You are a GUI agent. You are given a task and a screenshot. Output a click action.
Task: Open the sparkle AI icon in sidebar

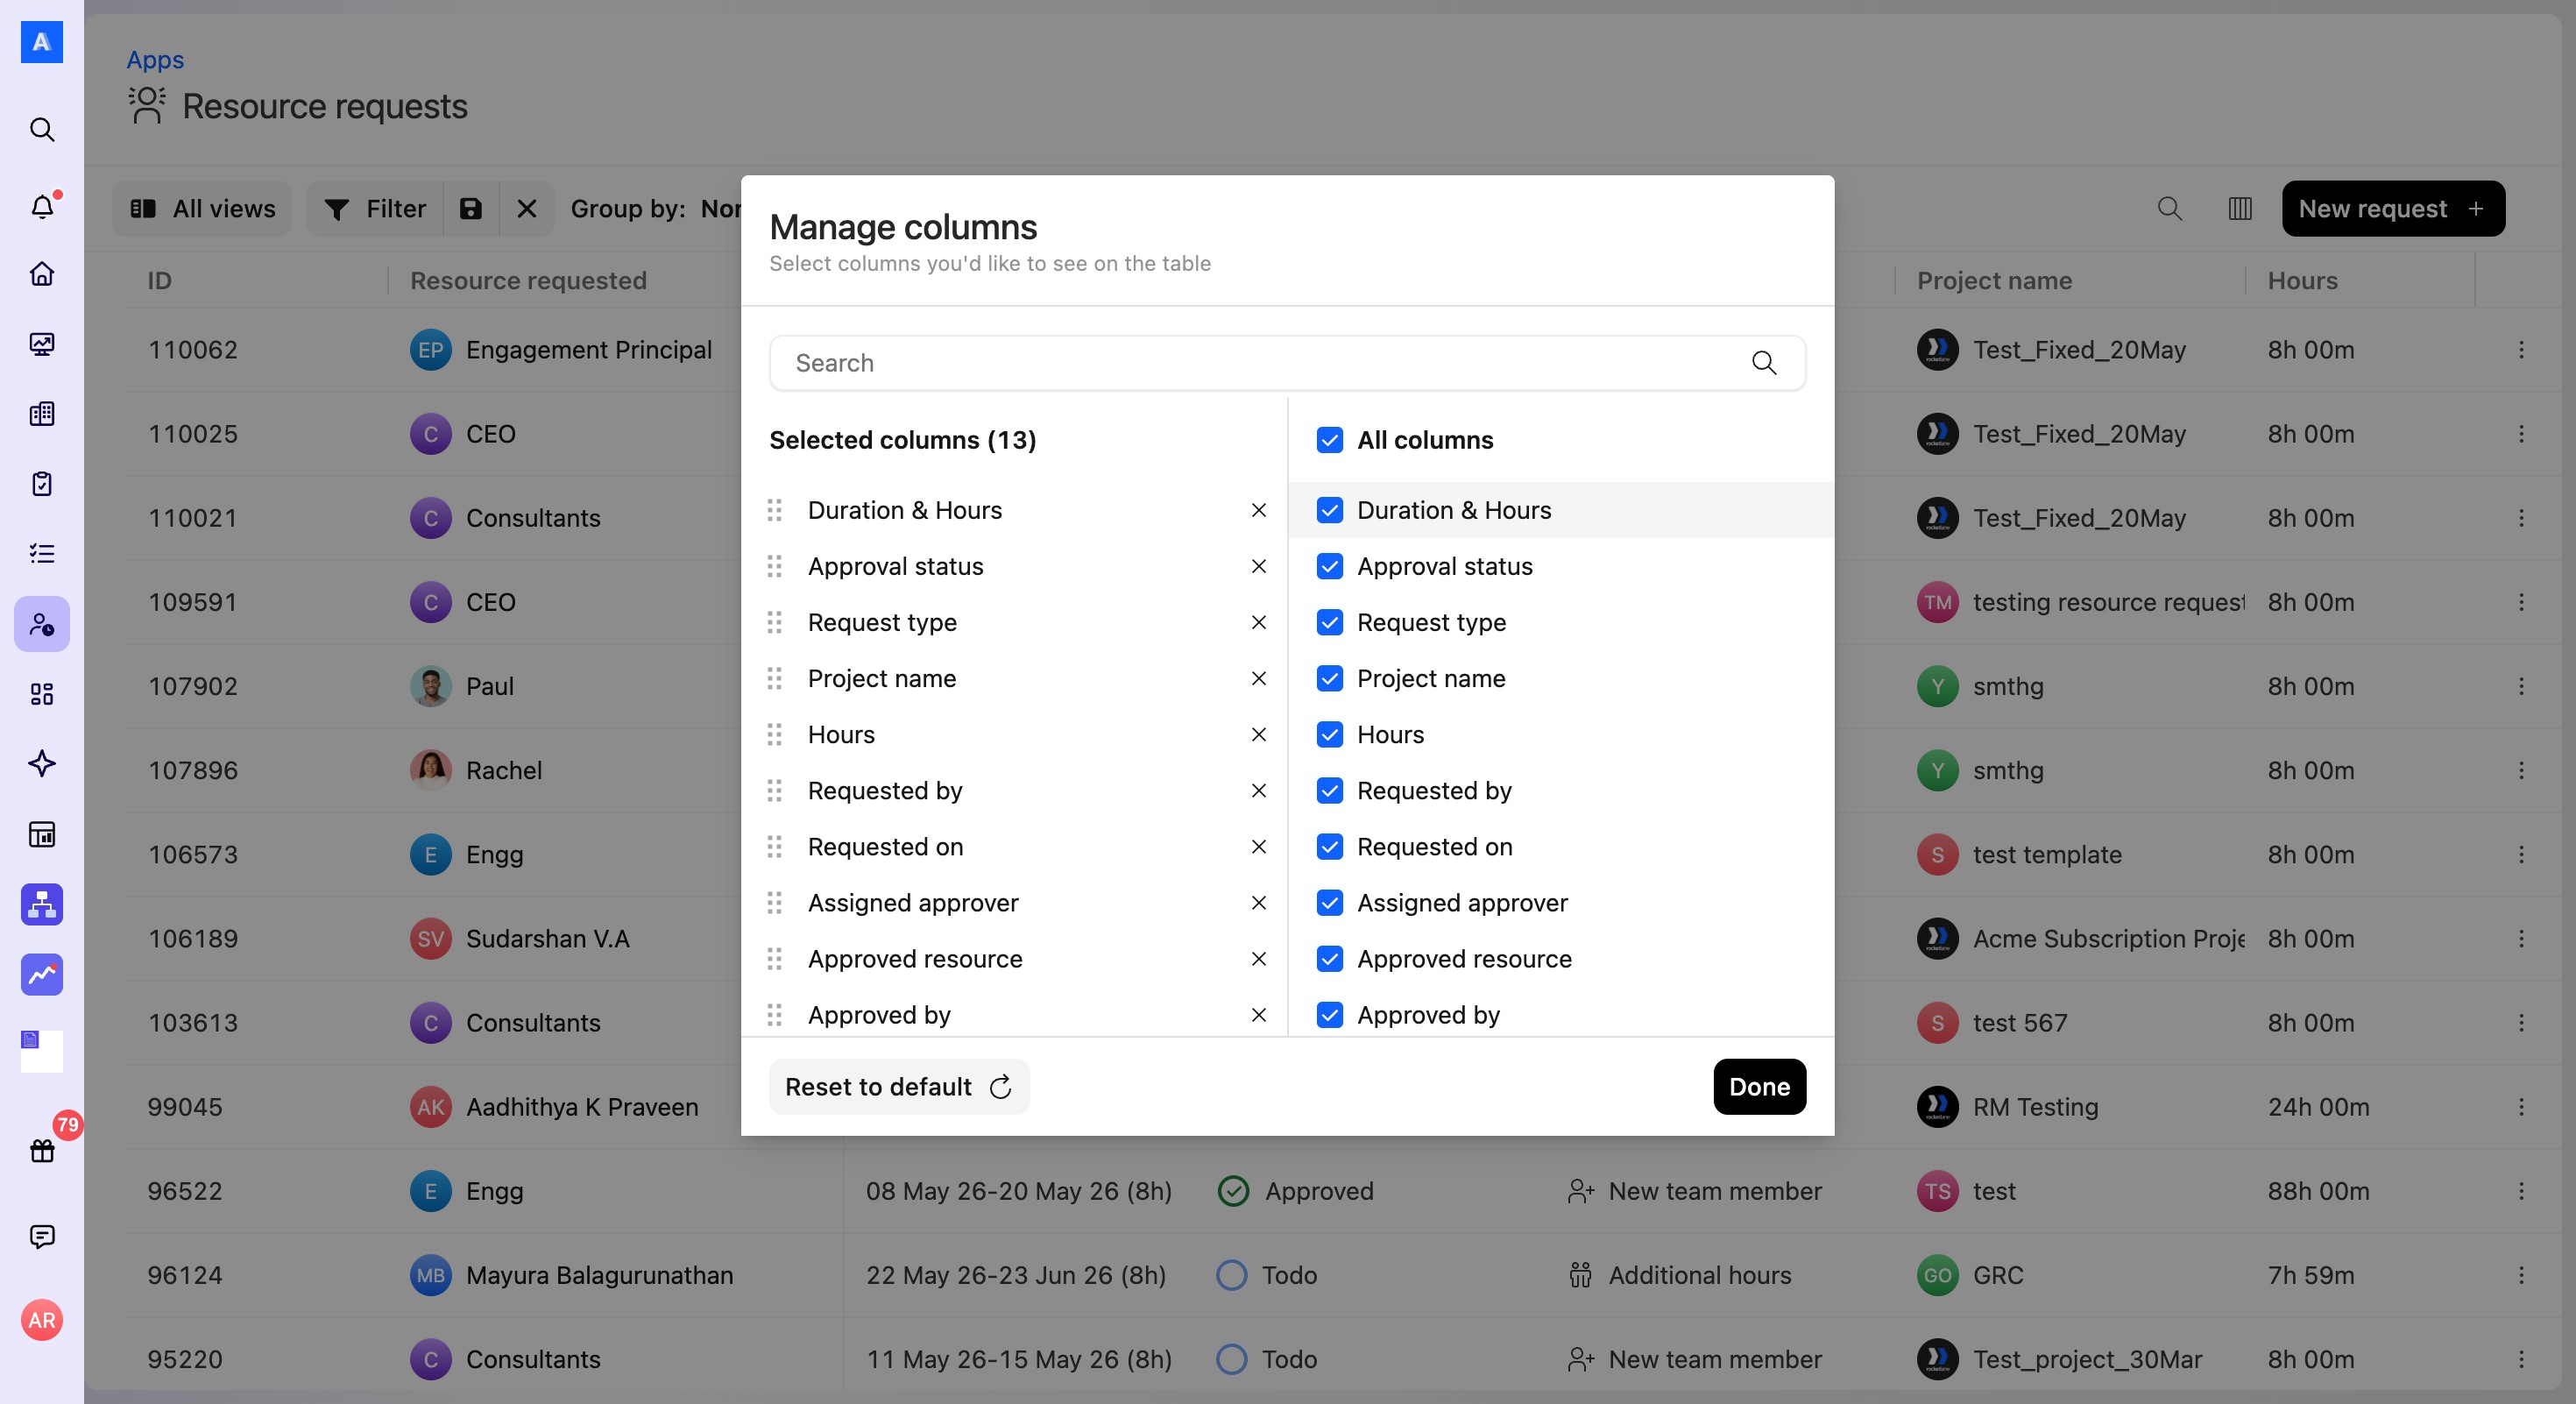pos(42,764)
